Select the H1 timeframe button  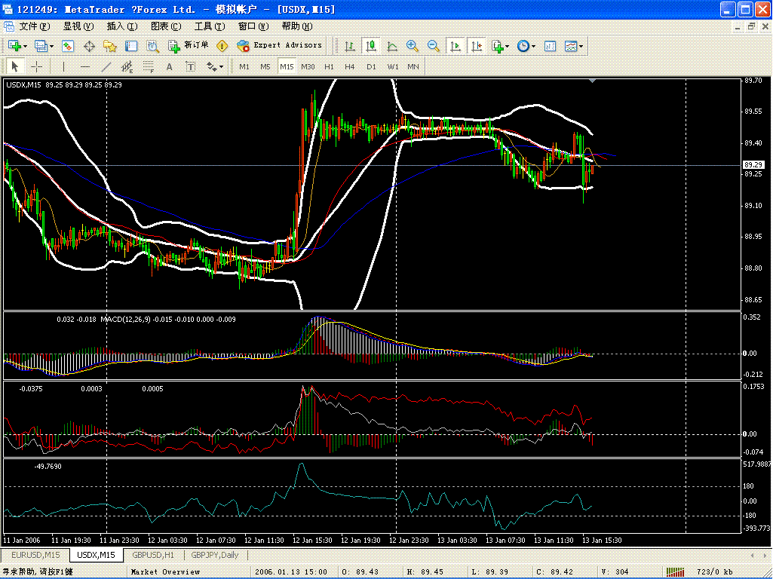(x=329, y=66)
